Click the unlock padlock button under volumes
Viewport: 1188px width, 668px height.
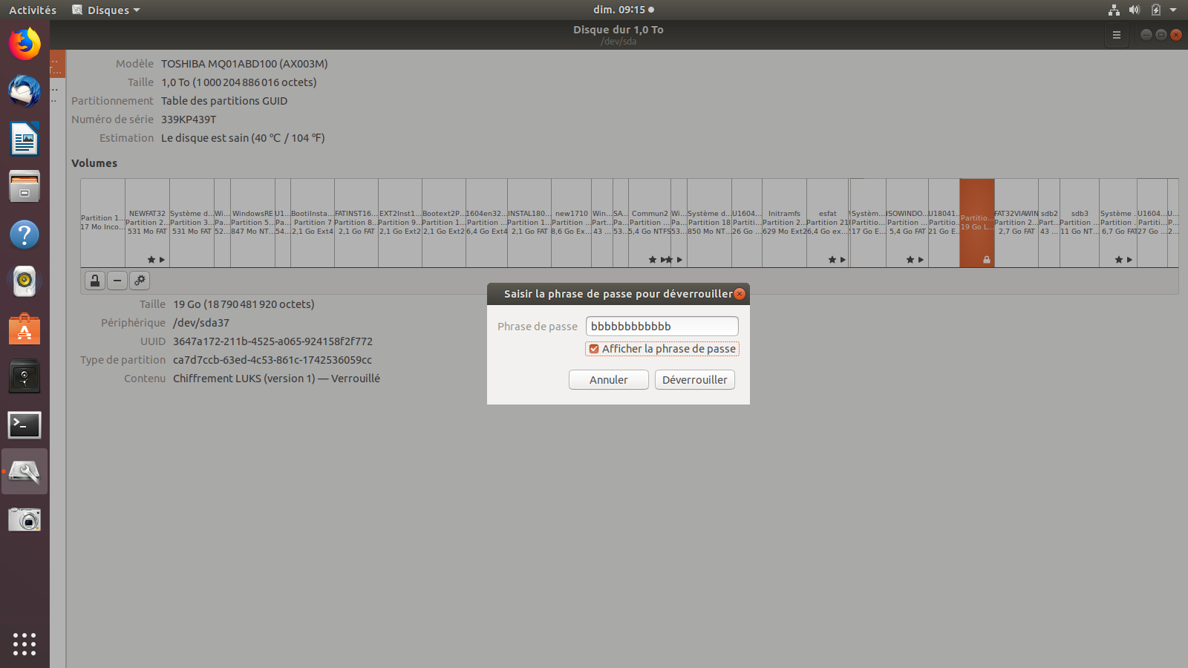(x=95, y=281)
